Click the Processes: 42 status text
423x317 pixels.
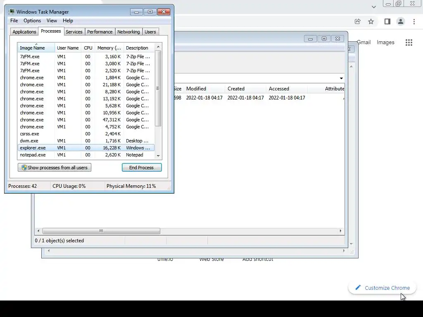coord(22,186)
